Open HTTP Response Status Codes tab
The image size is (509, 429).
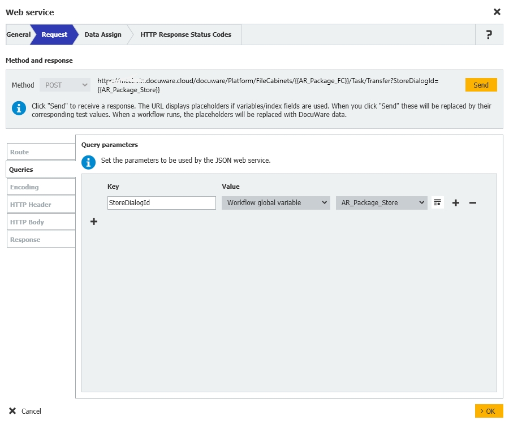[x=186, y=34]
